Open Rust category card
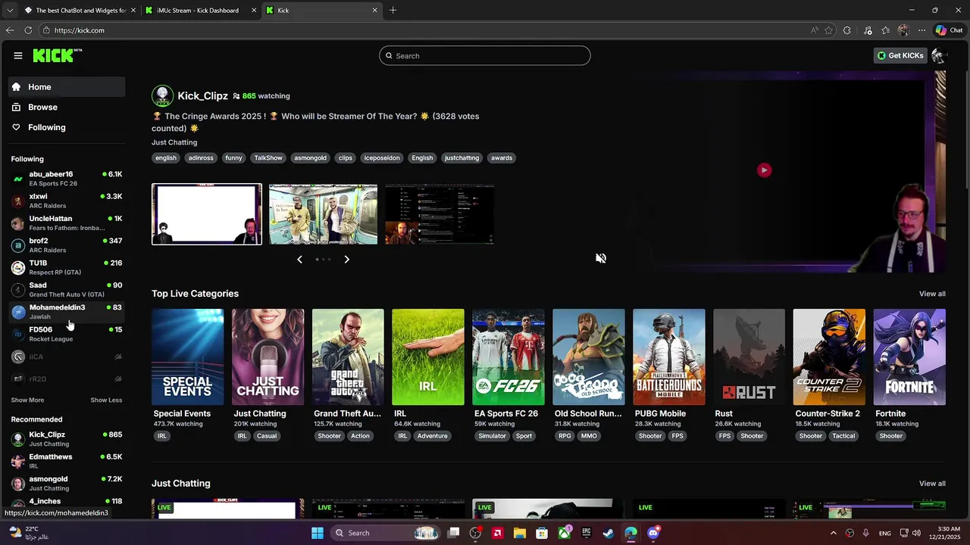Image resolution: width=970 pixels, height=545 pixels. tap(749, 357)
